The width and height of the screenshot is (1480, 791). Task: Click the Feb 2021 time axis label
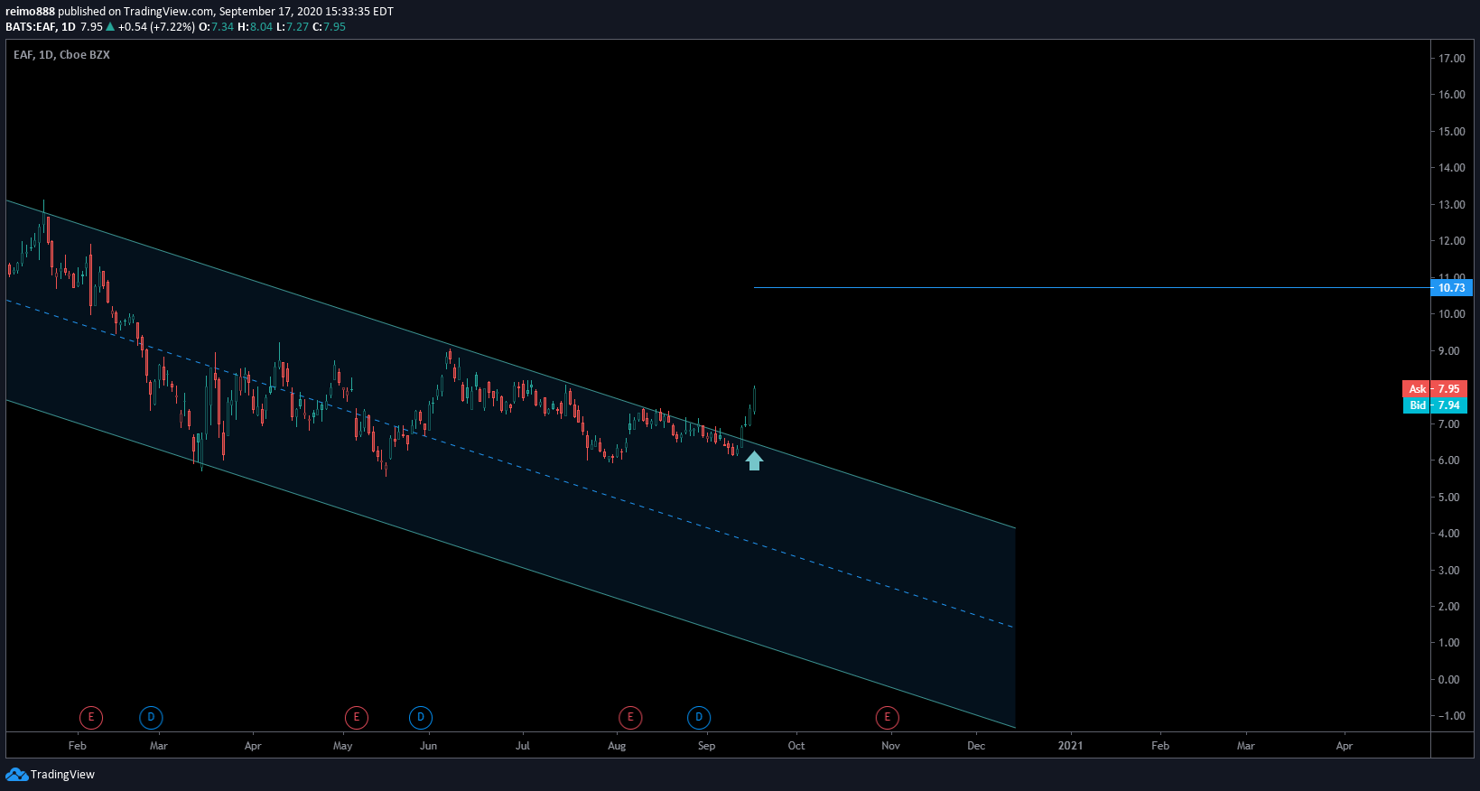[1160, 746]
